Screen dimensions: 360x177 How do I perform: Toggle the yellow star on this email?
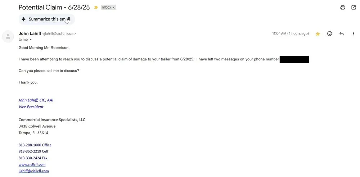click(318, 34)
